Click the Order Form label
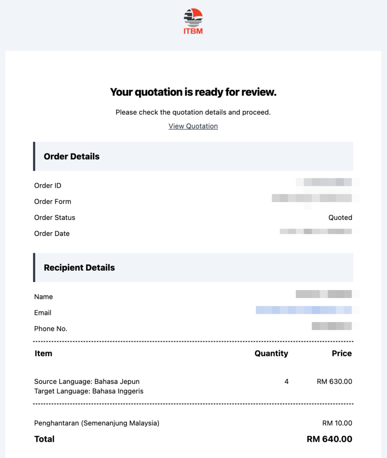The width and height of the screenshot is (387, 458). click(x=53, y=202)
